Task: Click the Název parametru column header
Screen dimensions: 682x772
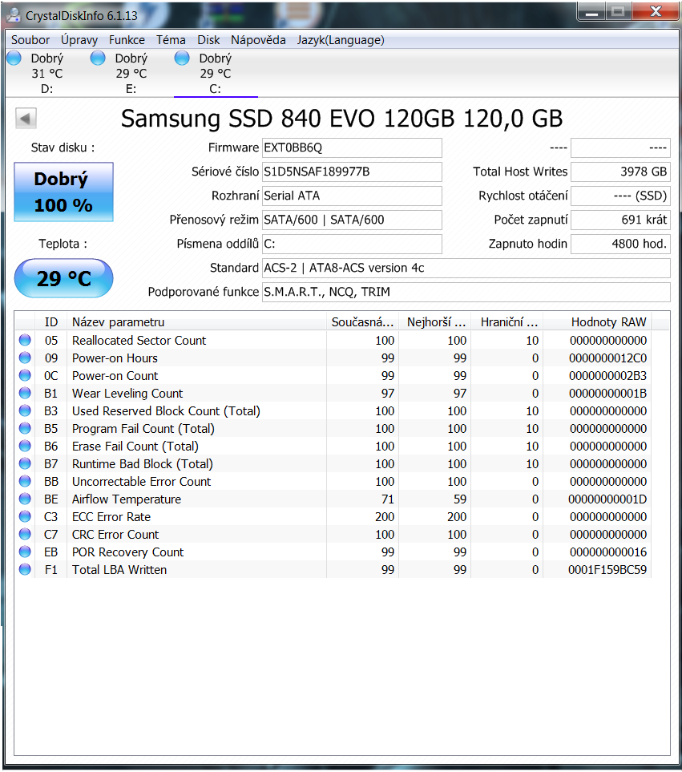Action: (x=196, y=322)
